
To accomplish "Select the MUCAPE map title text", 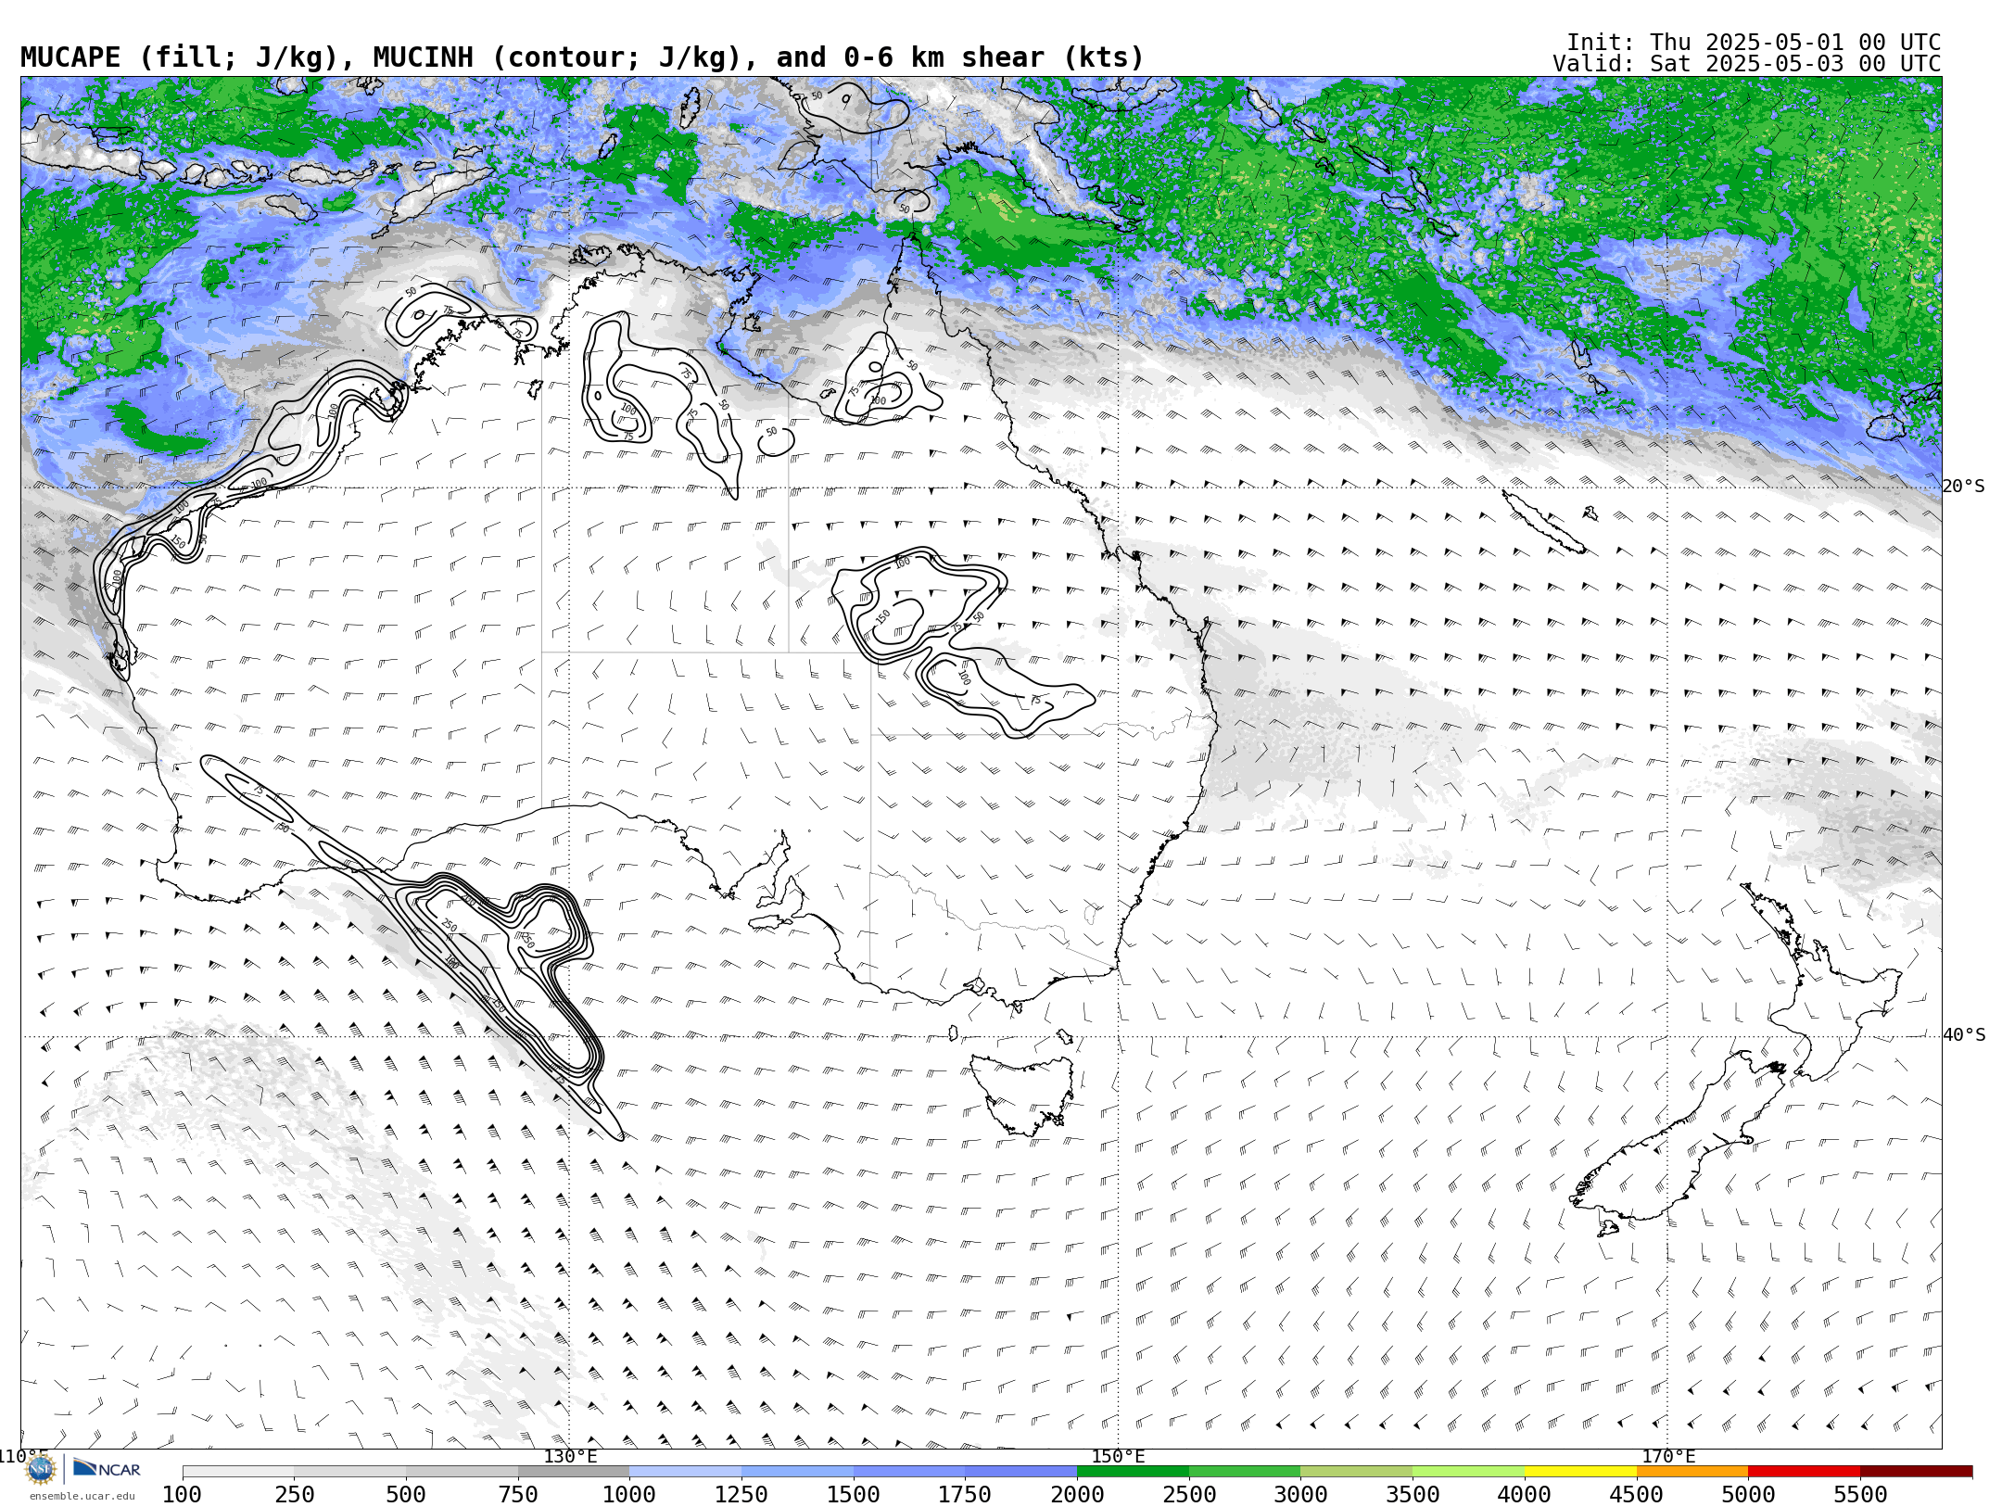I will (582, 57).
